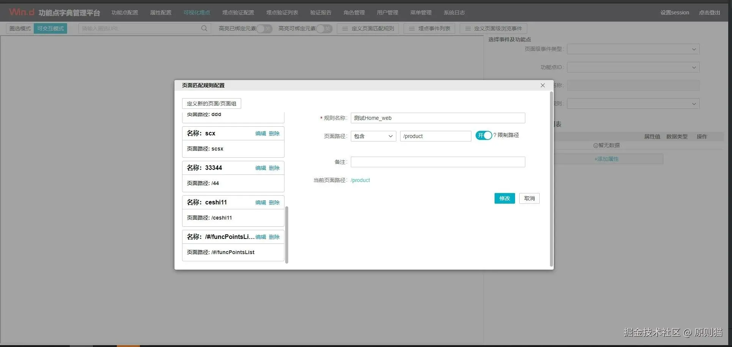Click the 数据类型 column header
The image size is (732, 347).
tap(677, 137)
